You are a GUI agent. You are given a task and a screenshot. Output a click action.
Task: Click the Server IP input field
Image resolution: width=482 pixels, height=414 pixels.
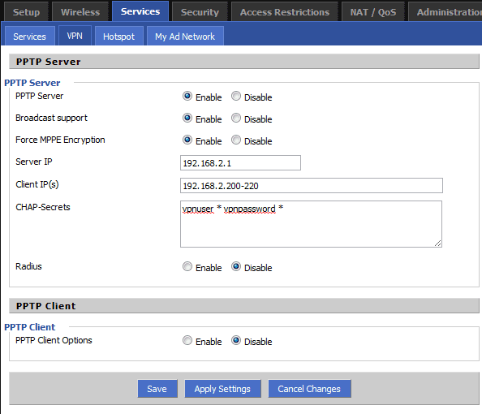(240, 162)
